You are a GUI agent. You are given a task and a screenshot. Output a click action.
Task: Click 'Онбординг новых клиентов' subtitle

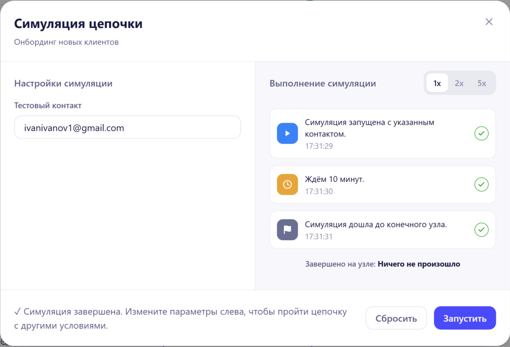(x=66, y=42)
